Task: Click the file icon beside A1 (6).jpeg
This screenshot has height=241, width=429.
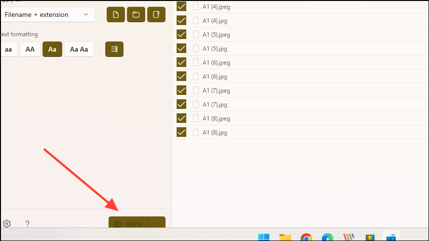Action: [196, 62]
